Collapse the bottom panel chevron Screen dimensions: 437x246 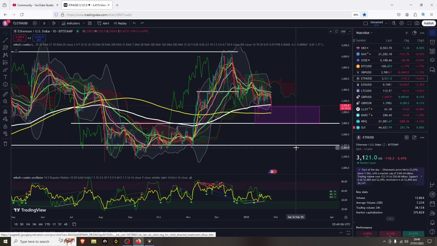click(341, 233)
